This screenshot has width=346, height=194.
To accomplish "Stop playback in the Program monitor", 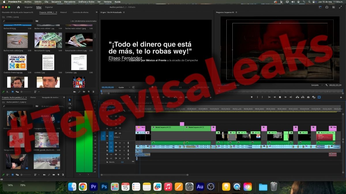I will click(x=280, y=97).
